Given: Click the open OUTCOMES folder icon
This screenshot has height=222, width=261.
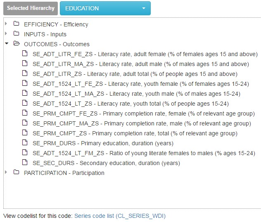Looking at the screenshot, I should pyautogui.click(x=17, y=44).
